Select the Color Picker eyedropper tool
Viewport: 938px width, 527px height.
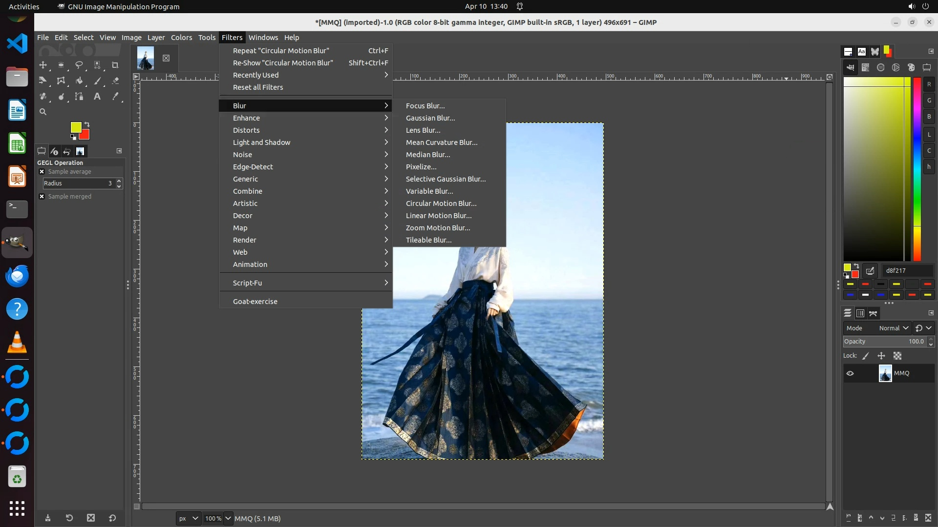[115, 97]
